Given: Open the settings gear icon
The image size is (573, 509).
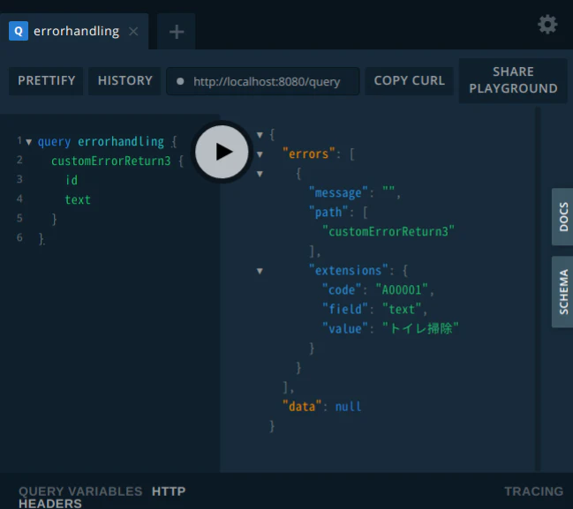Looking at the screenshot, I should pyautogui.click(x=547, y=25).
